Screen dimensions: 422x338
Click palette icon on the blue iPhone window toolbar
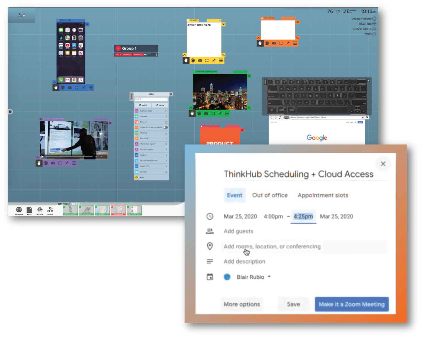(63, 87)
